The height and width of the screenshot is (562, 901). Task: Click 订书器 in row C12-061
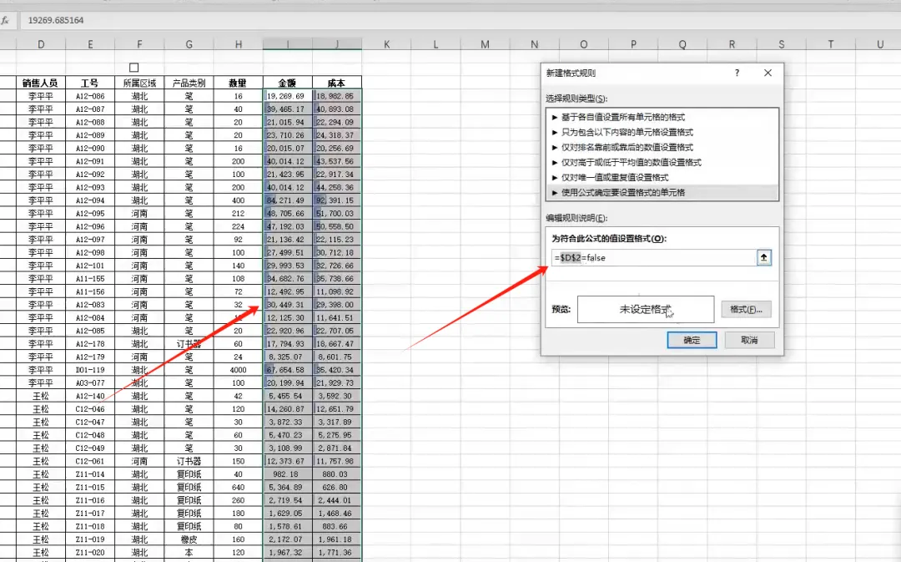[x=189, y=461]
